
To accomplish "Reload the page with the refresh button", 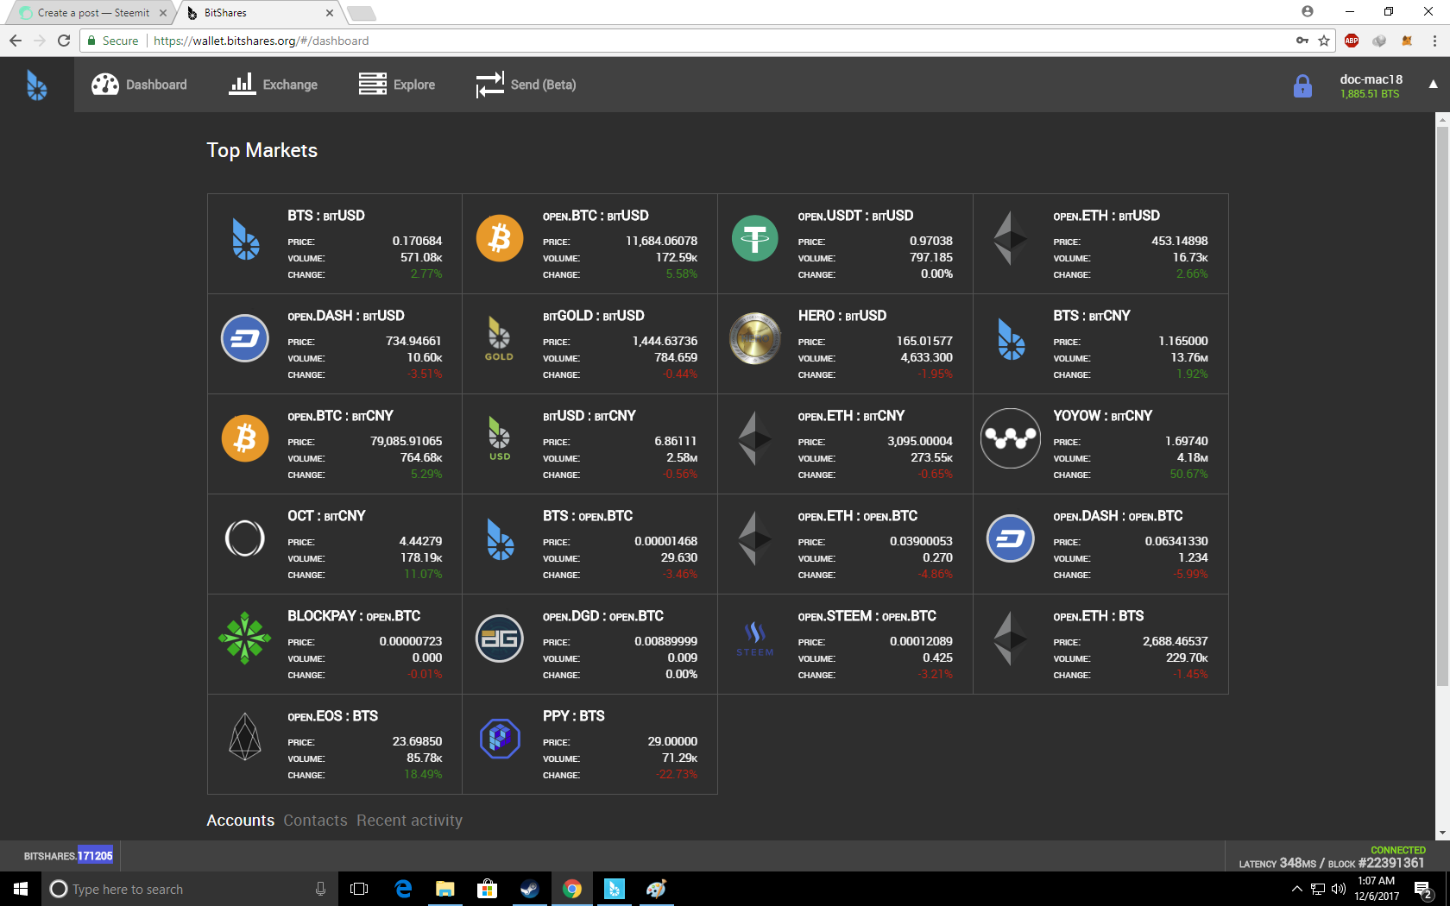I will click(x=64, y=41).
